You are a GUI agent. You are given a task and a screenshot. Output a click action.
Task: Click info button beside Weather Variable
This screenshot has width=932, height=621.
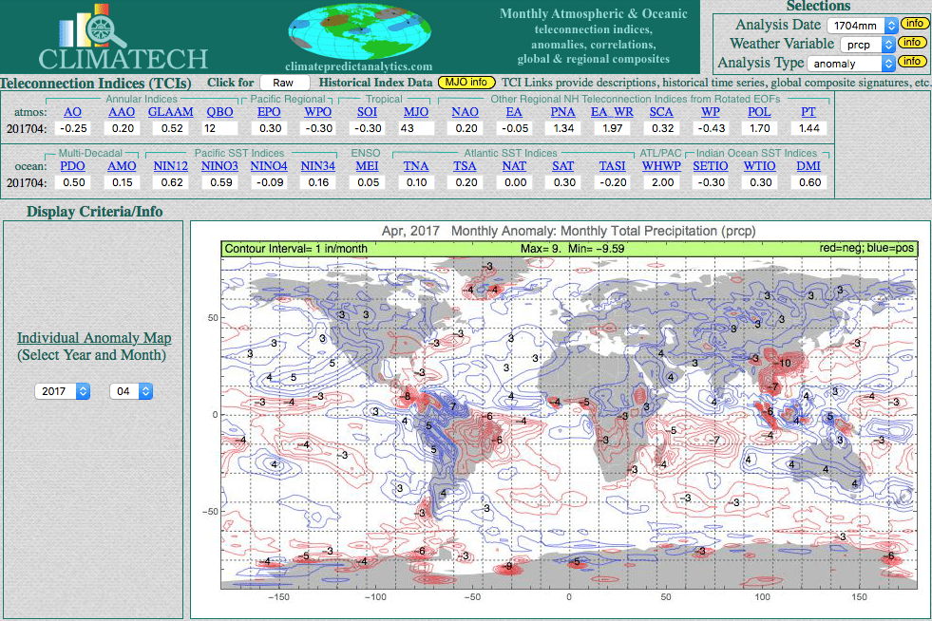click(x=913, y=43)
